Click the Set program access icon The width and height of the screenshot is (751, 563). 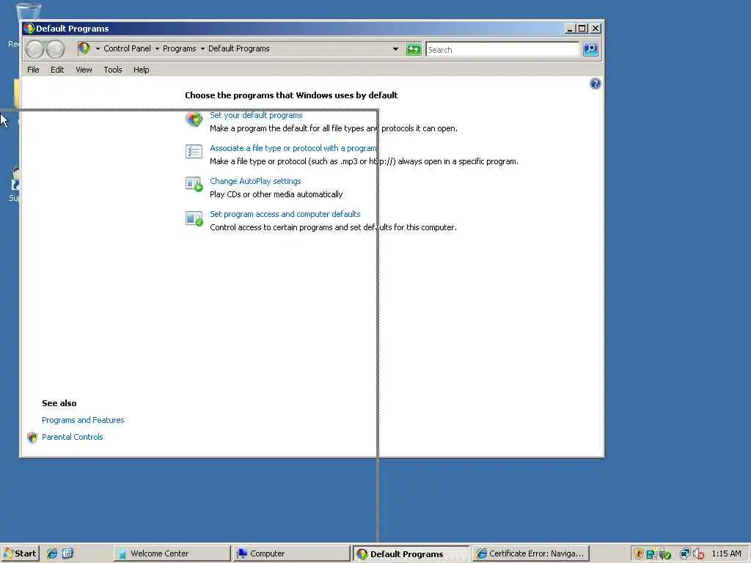(194, 218)
